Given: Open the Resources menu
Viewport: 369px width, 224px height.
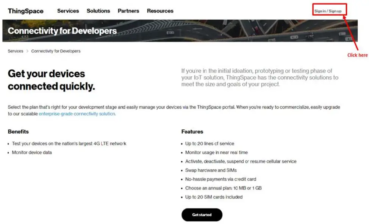Looking at the screenshot, I should [160, 11].
